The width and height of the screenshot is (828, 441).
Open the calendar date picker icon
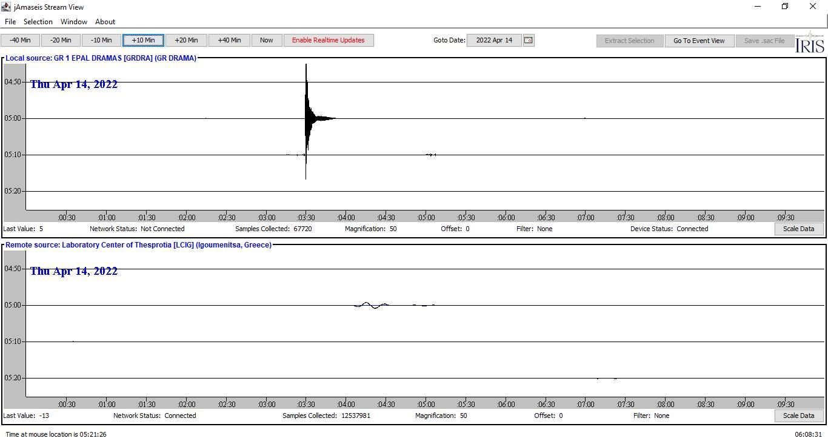click(x=529, y=40)
